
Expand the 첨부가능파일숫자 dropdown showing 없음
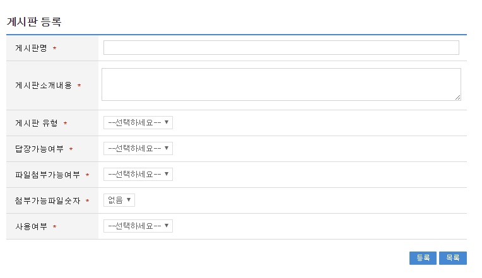point(119,200)
